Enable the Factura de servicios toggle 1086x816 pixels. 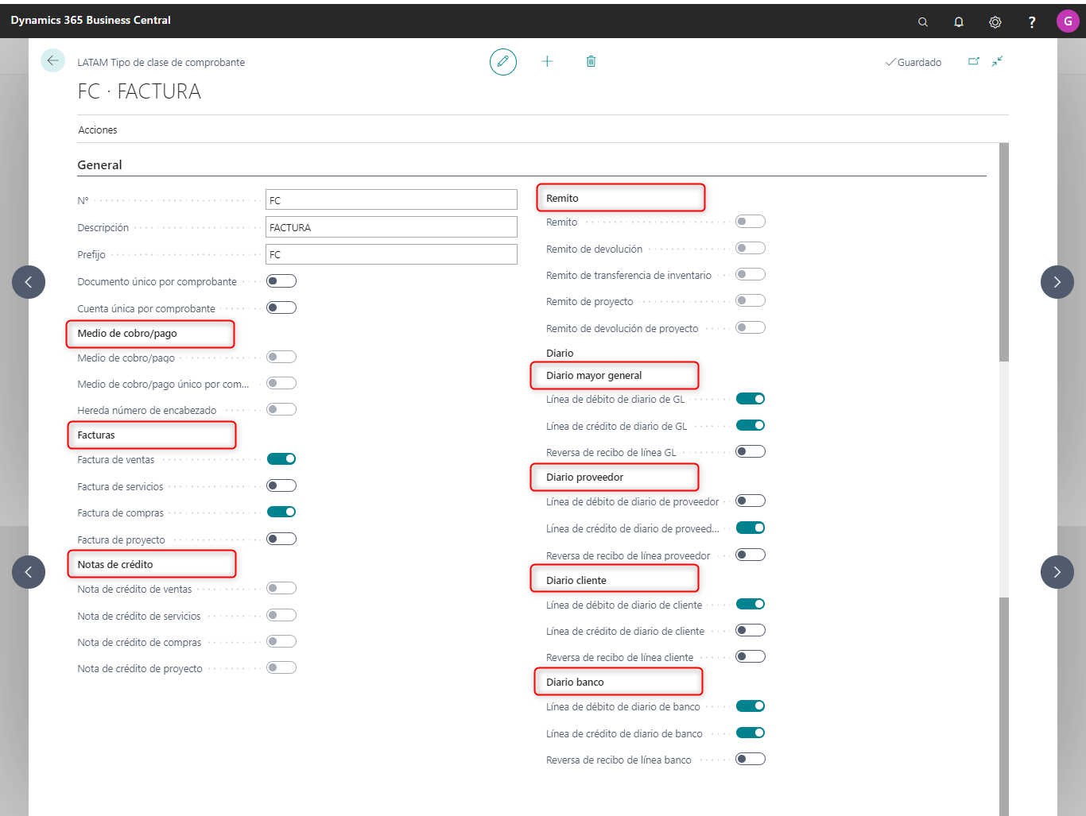pyautogui.click(x=281, y=485)
